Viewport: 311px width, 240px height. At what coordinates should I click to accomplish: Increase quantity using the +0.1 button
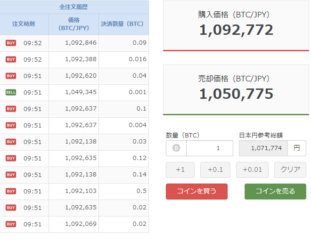coord(215,170)
